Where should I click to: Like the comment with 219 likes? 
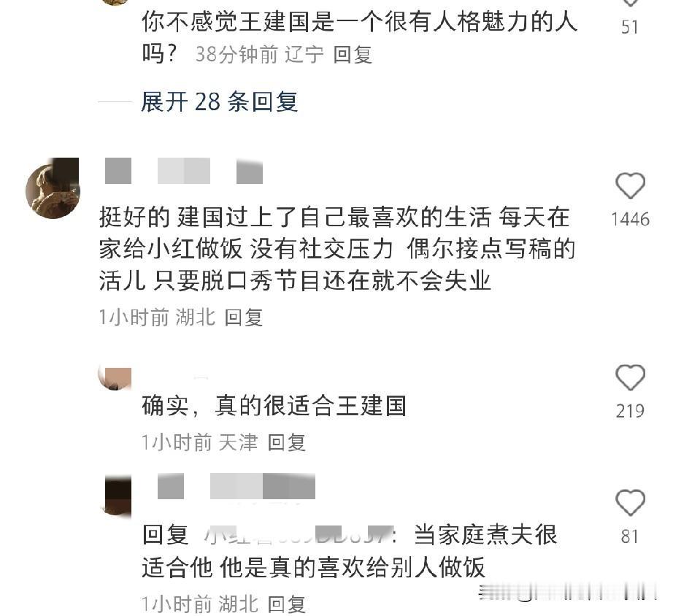630,378
